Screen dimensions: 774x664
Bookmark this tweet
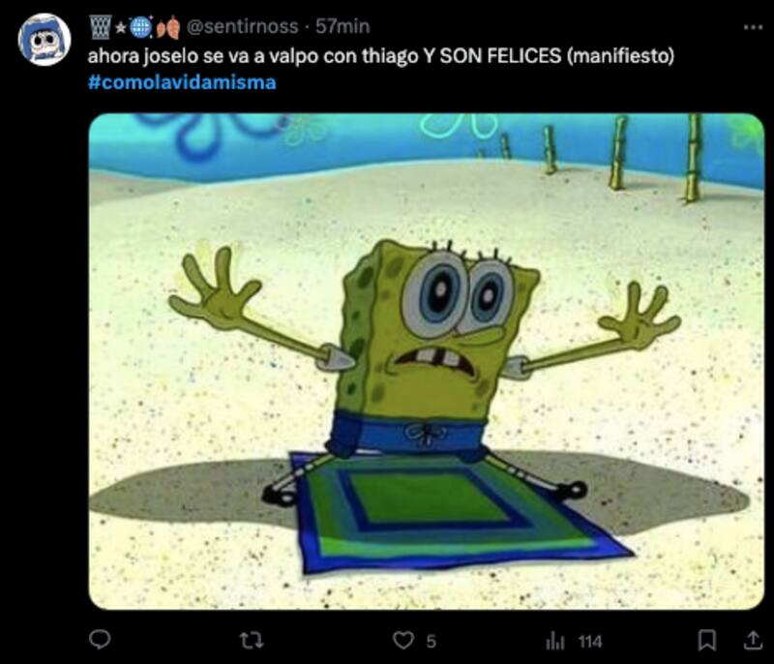pos(706,641)
